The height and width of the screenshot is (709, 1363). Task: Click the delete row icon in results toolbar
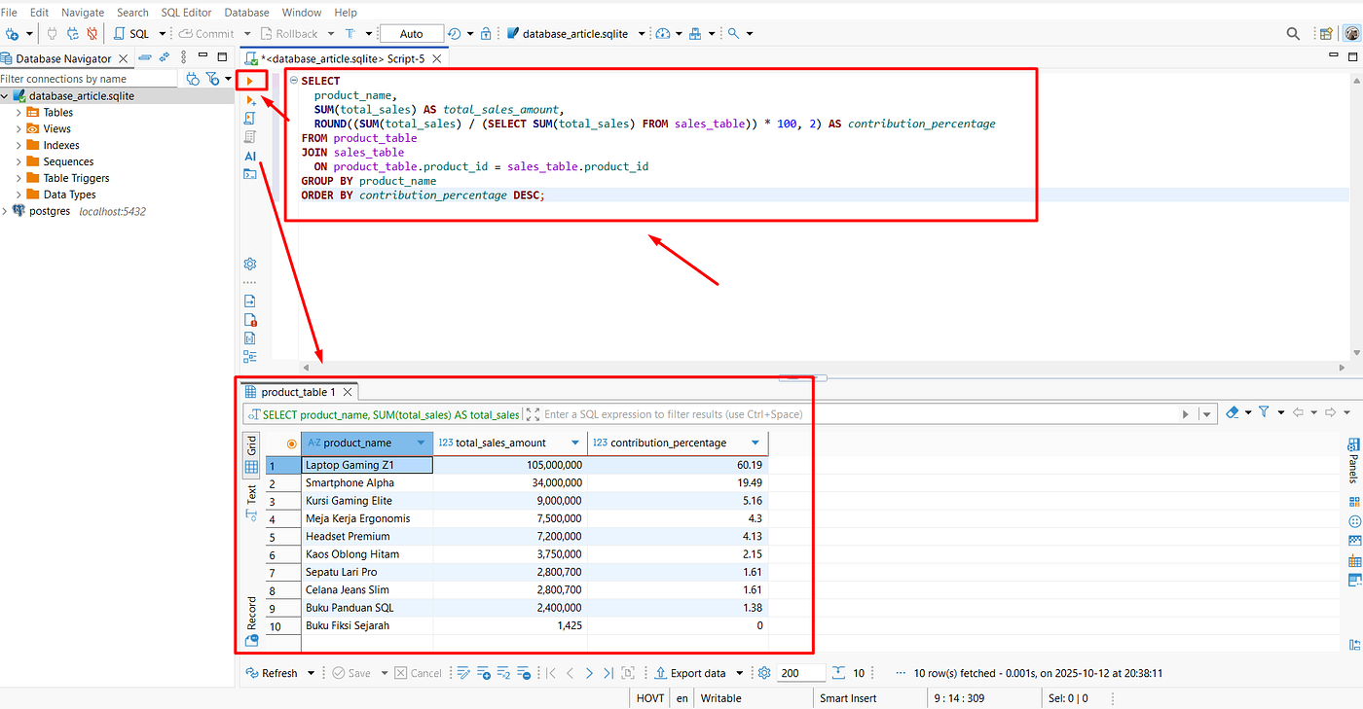[524, 673]
